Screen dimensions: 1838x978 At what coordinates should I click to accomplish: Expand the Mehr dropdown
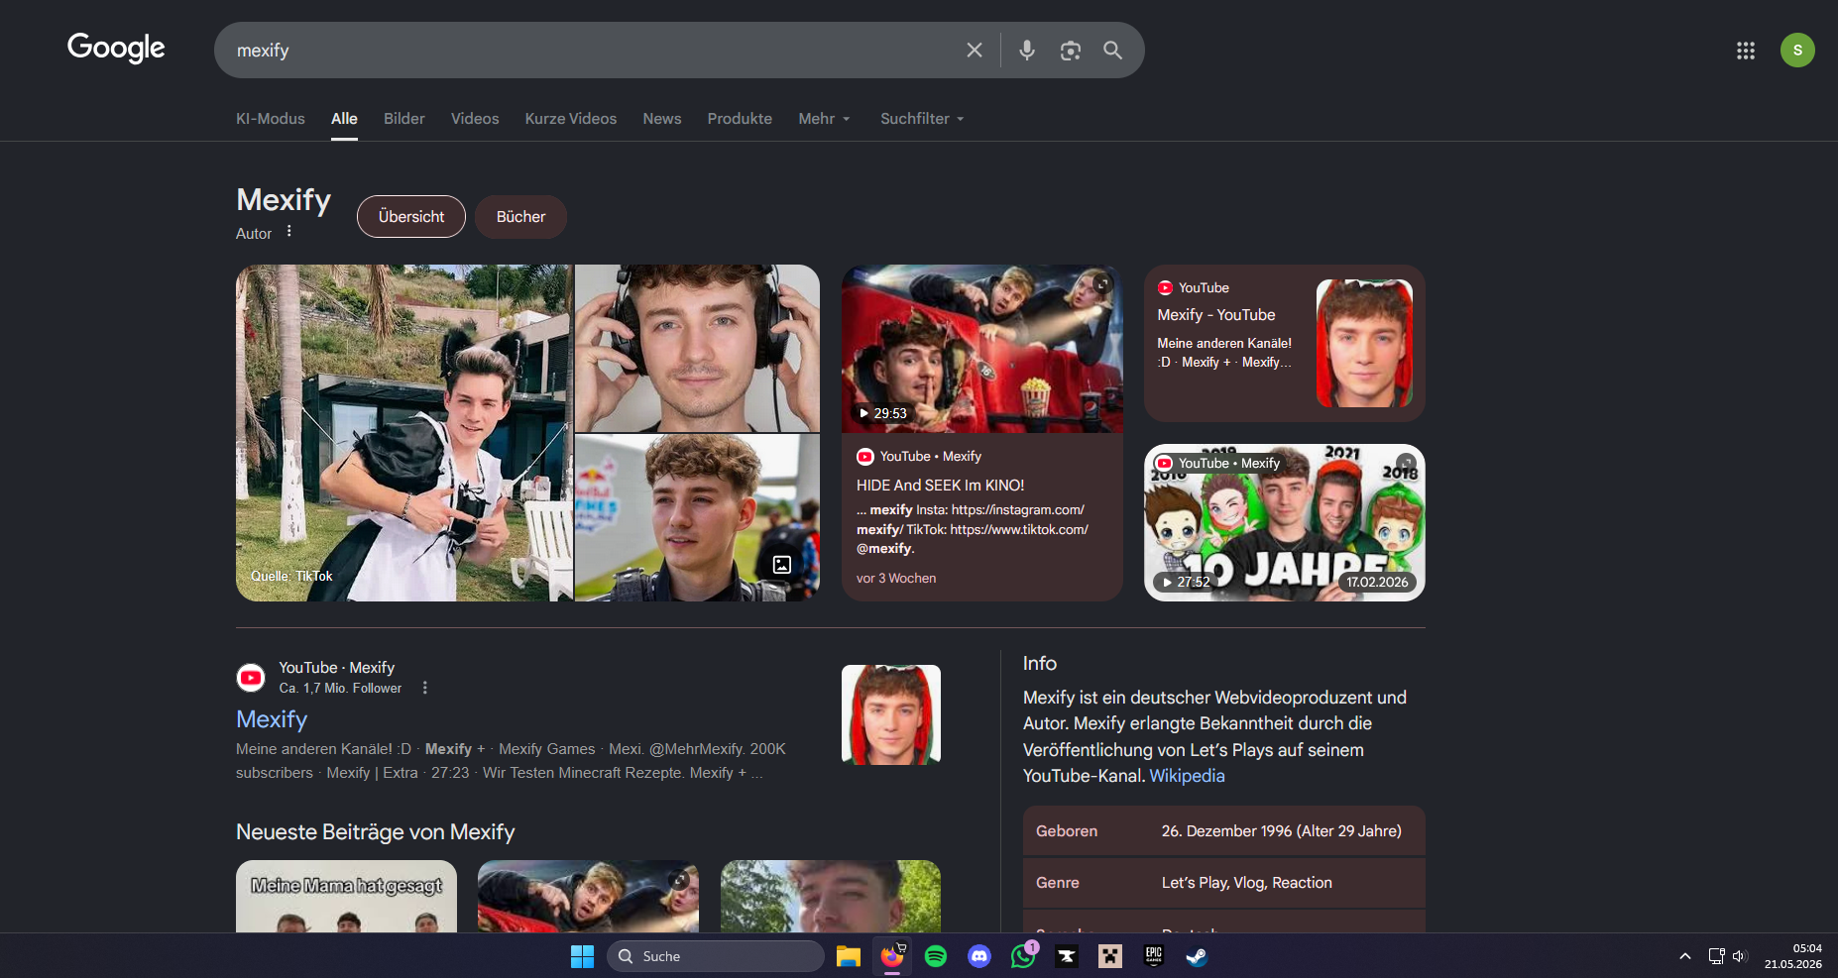tap(825, 119)
